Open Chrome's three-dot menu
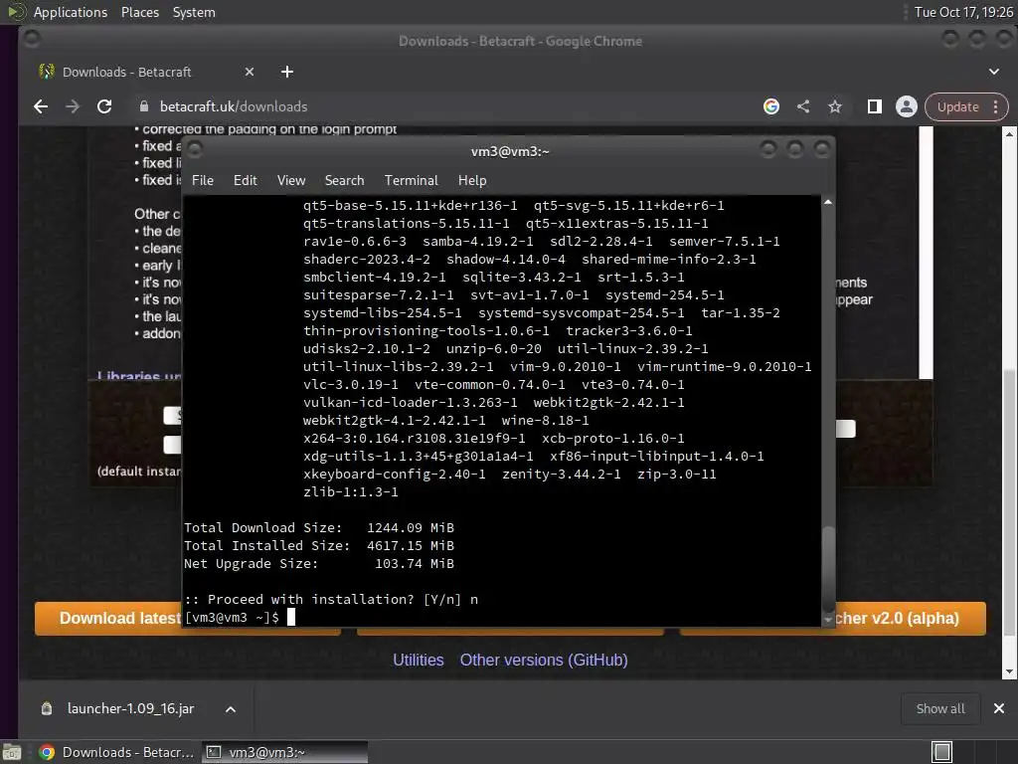Screen dimensions: 1018x764 (x=996, y=106)
